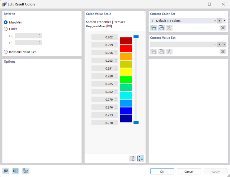This screenshot has height=177, width=230.
Task: Click the gray scale-lines icon below color scale
Action: pos(132,158)
